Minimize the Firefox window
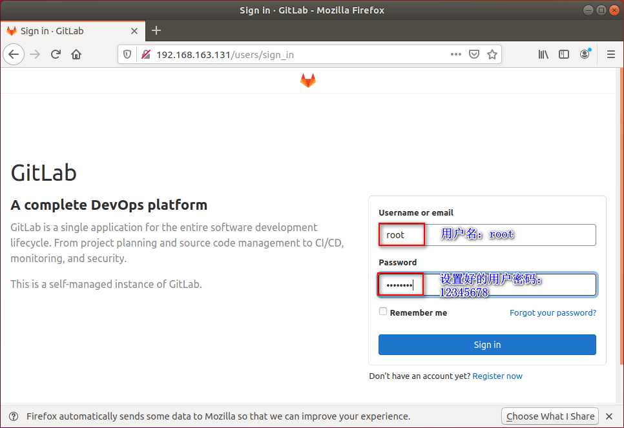Screen dimensions: 624x428 [588, 10]
